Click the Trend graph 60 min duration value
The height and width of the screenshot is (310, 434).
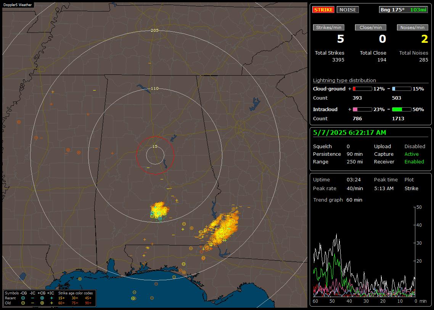click(x=354, y=200)
